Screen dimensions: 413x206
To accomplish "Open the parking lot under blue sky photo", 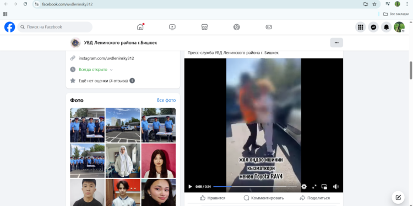I will click(123, 125).
